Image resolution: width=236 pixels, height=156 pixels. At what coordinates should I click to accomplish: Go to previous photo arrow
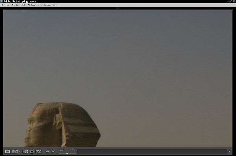pyautogui.click(x=48, y=151)
